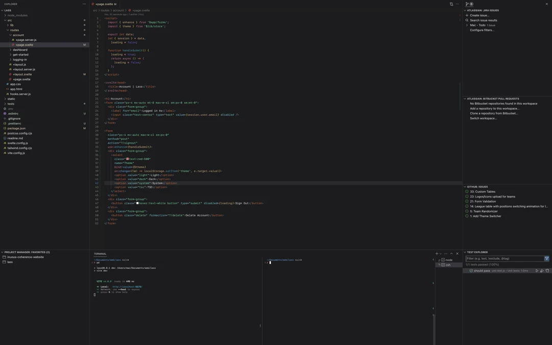552x345 pixels.
Task: Click the run icon beside the 'should pass' test
Action: [x=536, y=269]
